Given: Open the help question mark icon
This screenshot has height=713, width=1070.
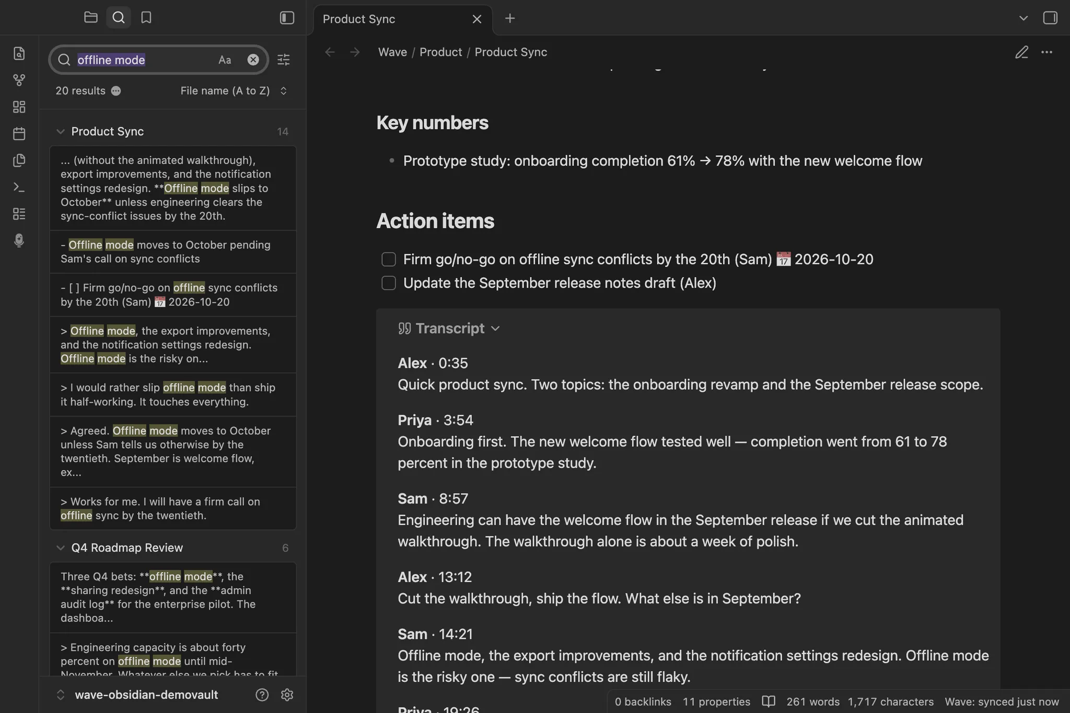Looking at the screenshot, I should tap(262, 695).
